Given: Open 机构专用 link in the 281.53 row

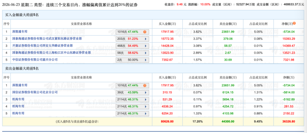Looking at the screenshot, I should (x=18, y=106).
